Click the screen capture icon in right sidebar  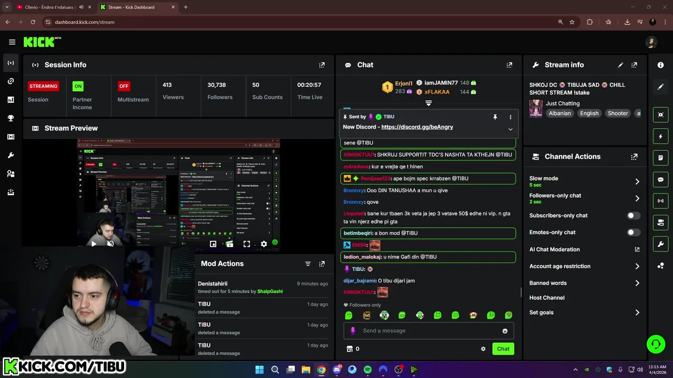tap(660, 114)
